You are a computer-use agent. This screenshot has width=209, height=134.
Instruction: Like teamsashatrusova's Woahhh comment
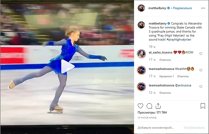[x=201, y=70]
